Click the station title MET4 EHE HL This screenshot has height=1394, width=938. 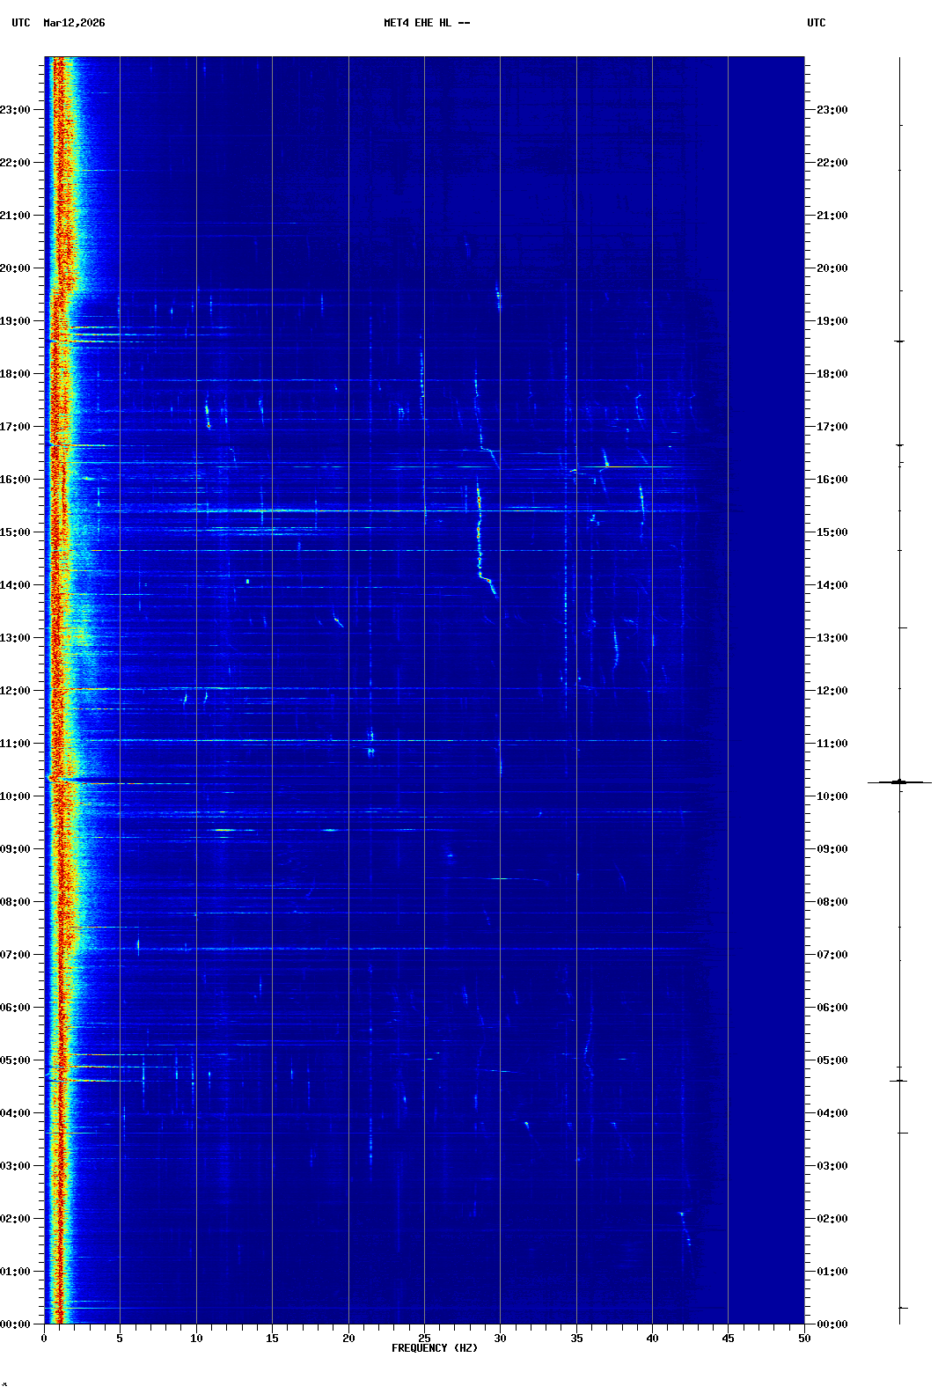pos(426,23)
